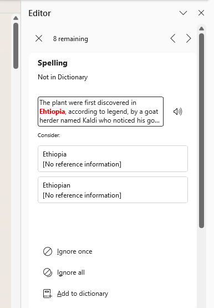
Task: Go to the next issue arrow
Action: 188,38
